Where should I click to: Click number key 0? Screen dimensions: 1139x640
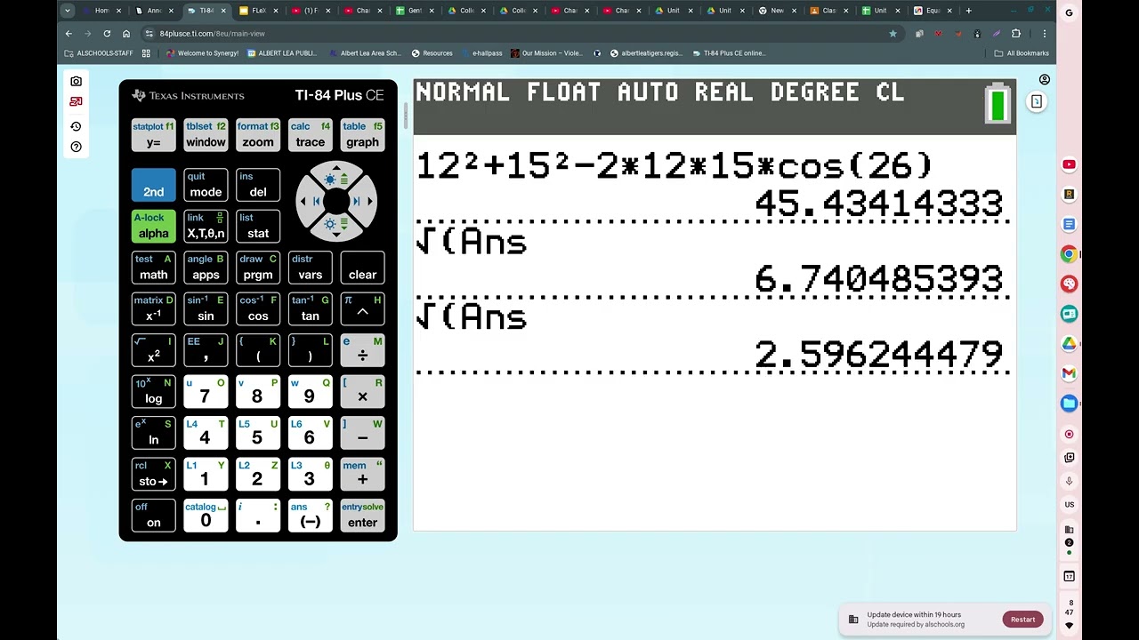point(206,516)
